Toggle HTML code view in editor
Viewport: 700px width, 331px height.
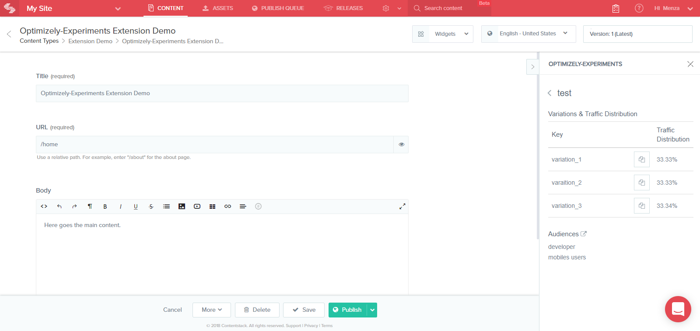[x=44, y=207]
